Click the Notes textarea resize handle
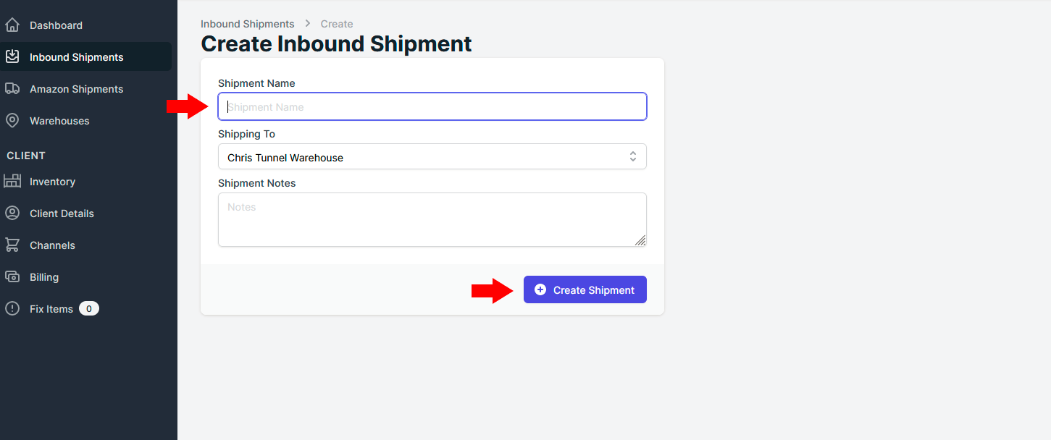Image resolution: width=1051 pixels, height=440 pixels. [640, 241]
